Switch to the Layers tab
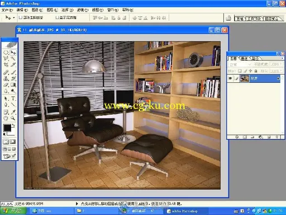This screenshot has width=286, height=215. point(233,59)
